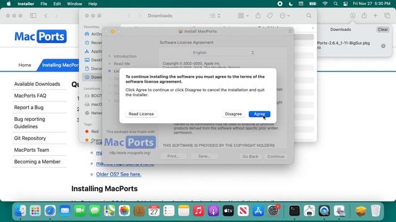Open Finder view options list dropdown
This screenshot has height=222, width=396.
(x=215, y=15)
